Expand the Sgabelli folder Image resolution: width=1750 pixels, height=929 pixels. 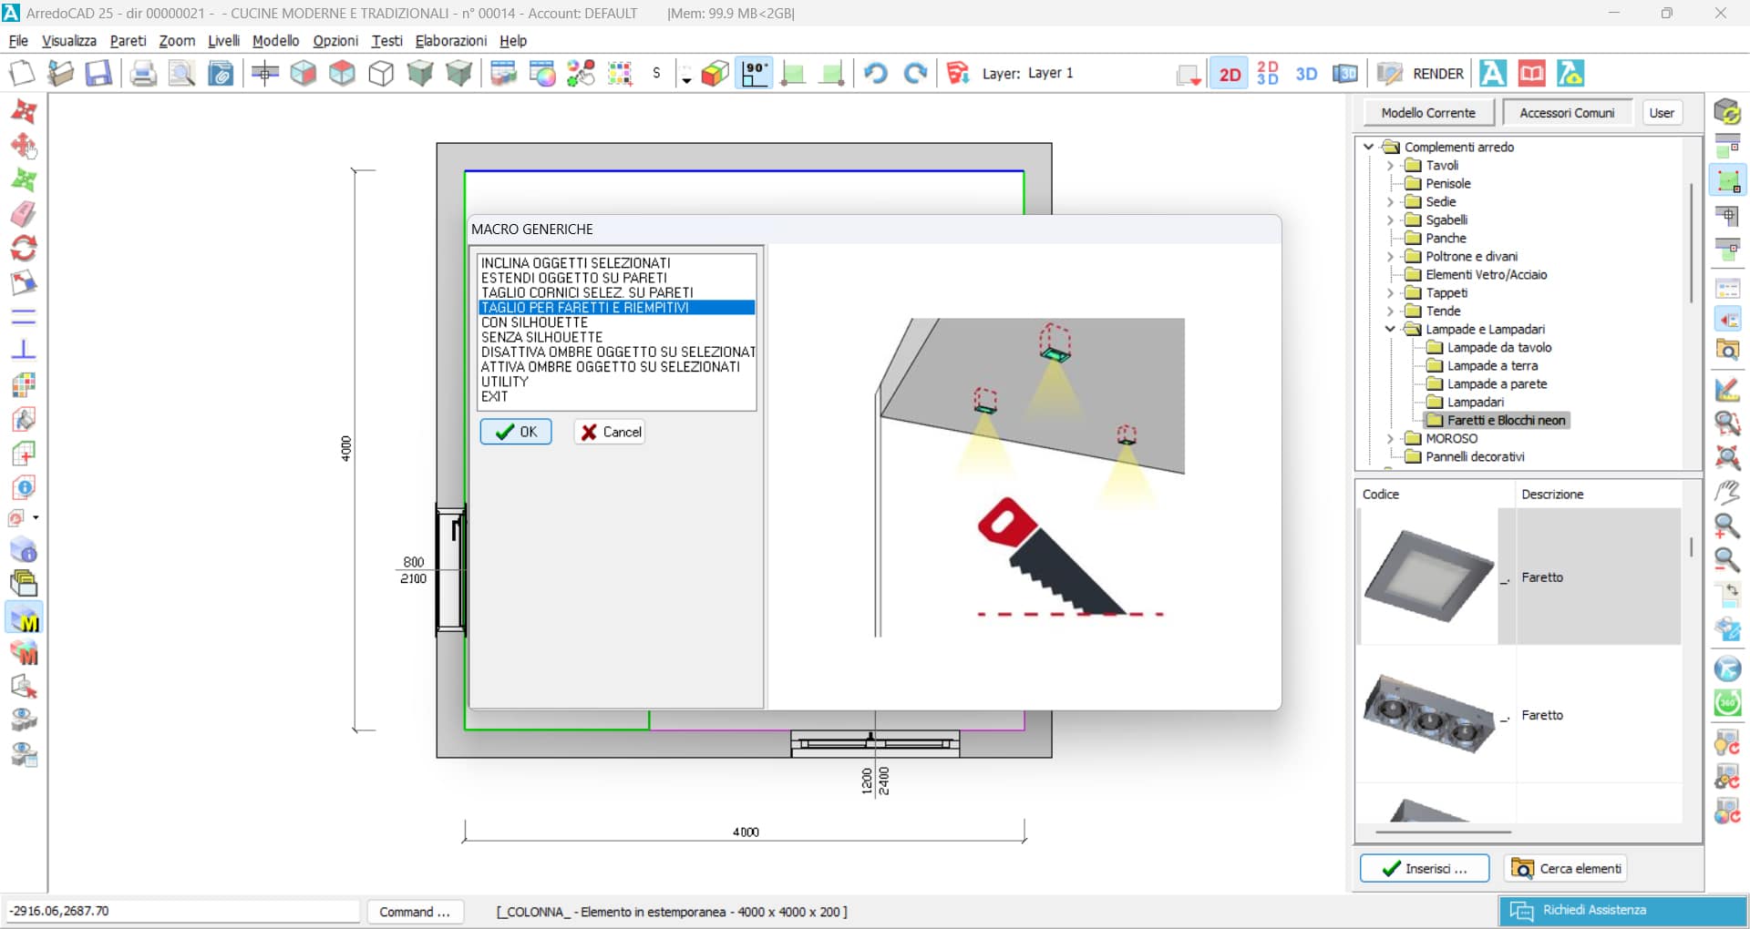coord(1390,220)
